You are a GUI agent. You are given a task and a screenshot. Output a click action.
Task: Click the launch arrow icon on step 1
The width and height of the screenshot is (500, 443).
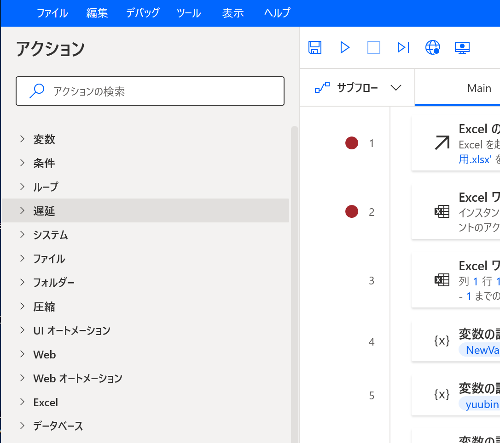pos(442,142)
